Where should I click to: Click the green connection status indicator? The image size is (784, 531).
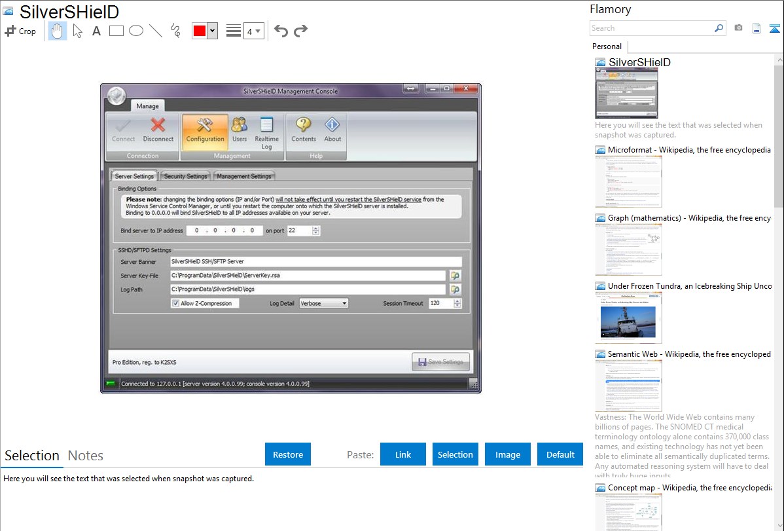tap(111, 384)
